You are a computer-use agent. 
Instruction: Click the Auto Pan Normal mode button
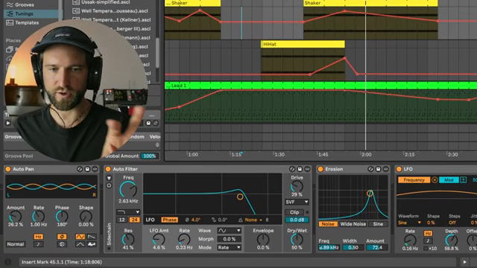(x=16, y=244)
